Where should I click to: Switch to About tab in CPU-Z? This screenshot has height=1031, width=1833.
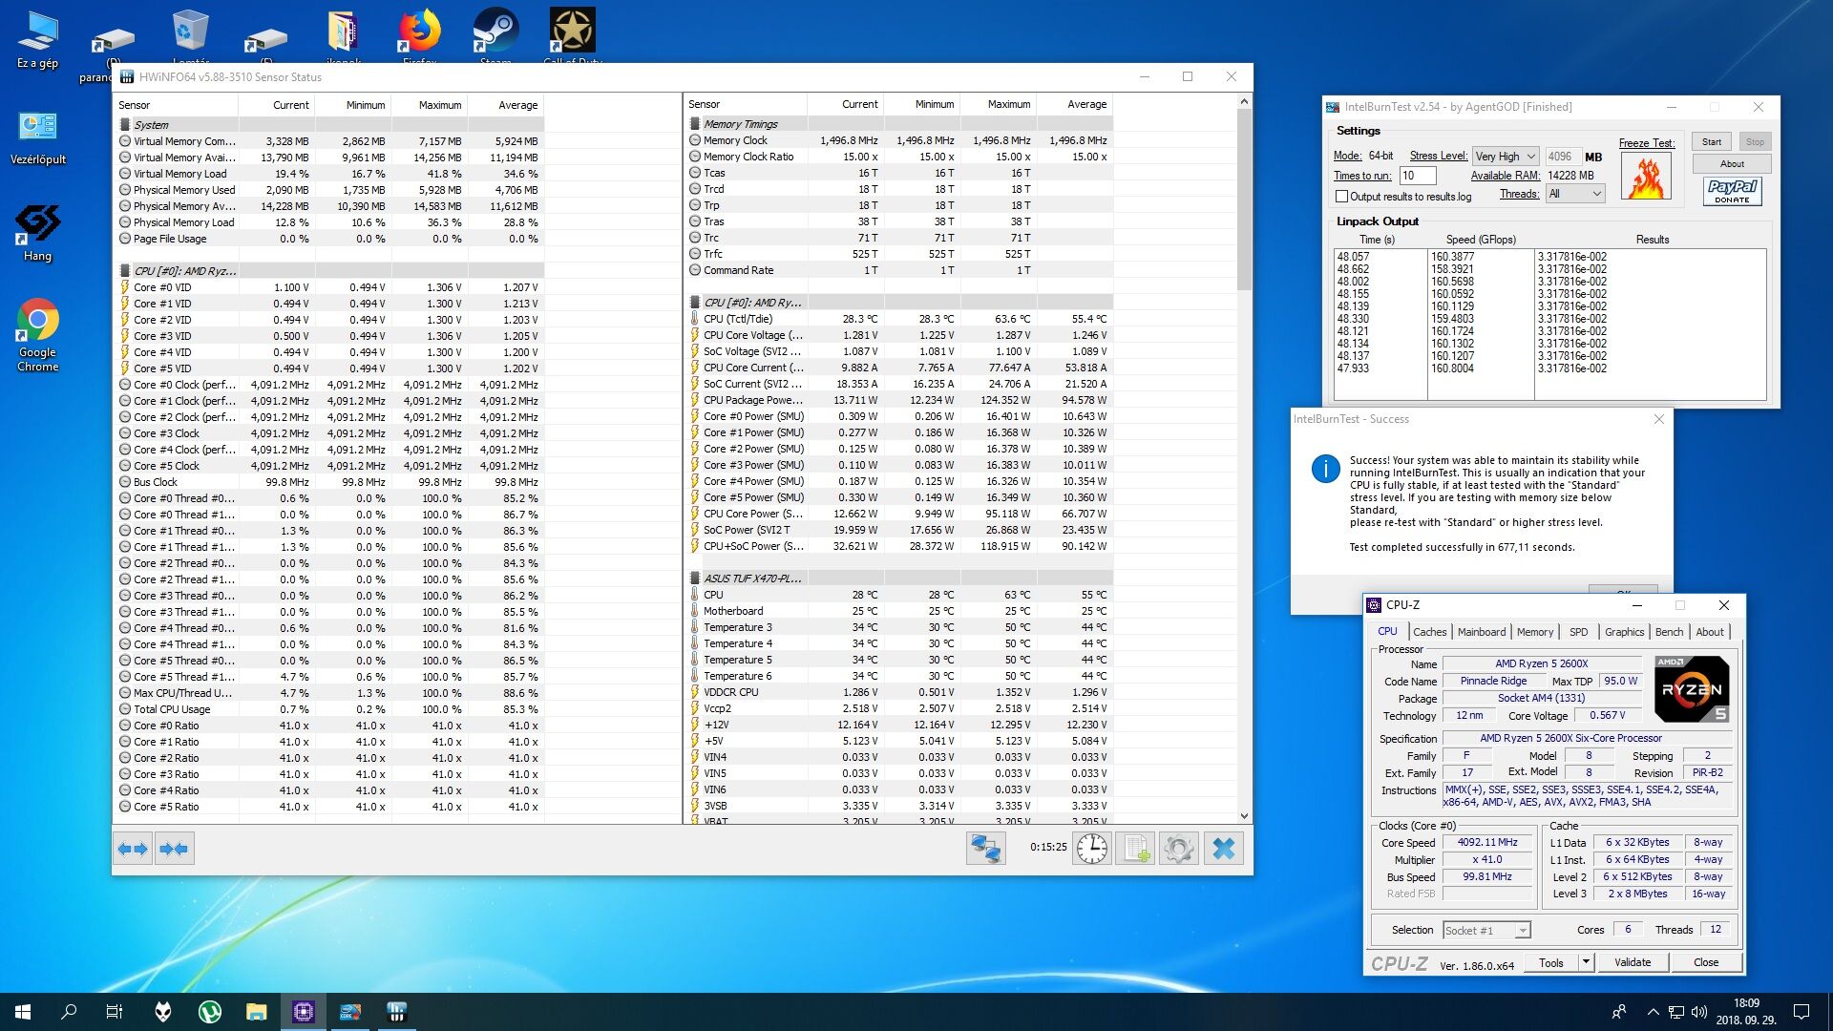pos(1709,632)
